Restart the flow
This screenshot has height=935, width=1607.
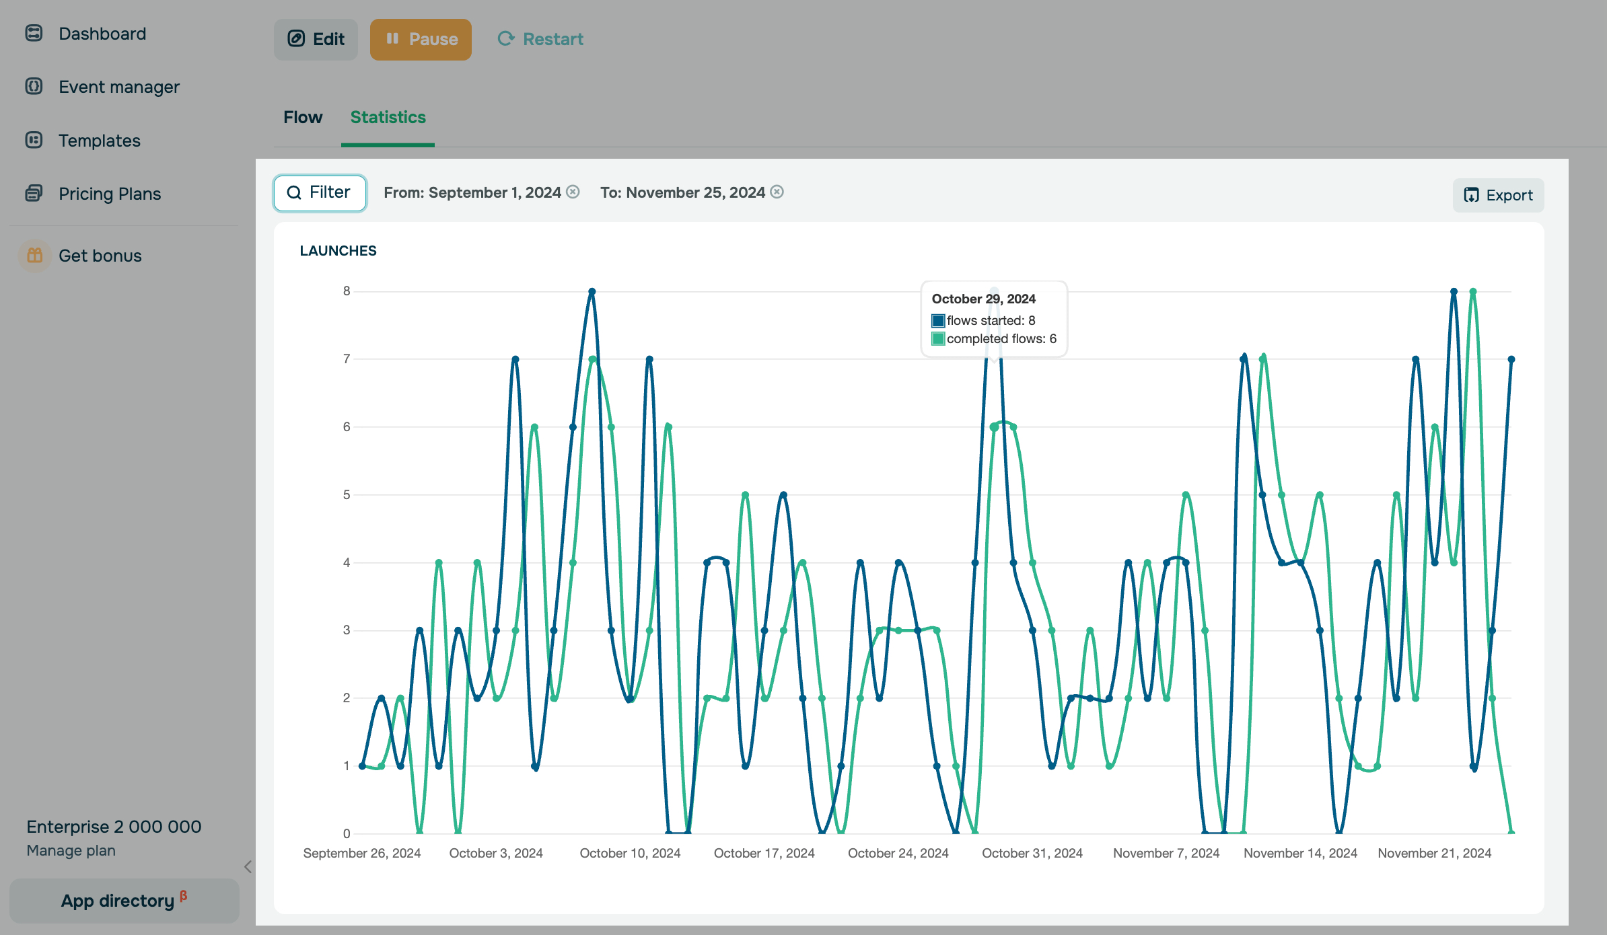click(x=540, y=39)
